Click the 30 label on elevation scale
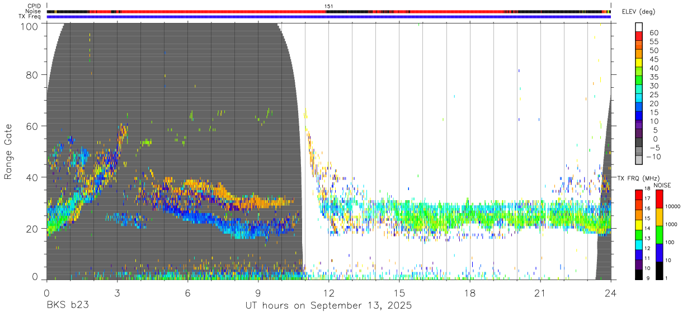Screen dimensions: 687x317 pos(653,86)
